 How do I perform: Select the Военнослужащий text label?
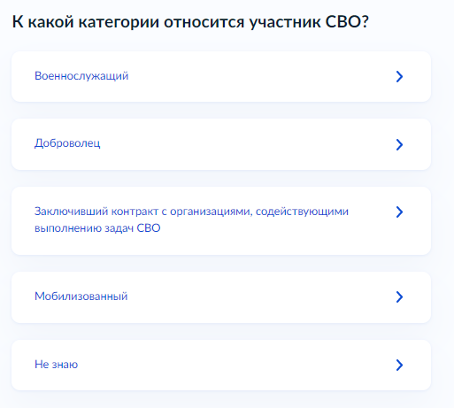[81, 76]
